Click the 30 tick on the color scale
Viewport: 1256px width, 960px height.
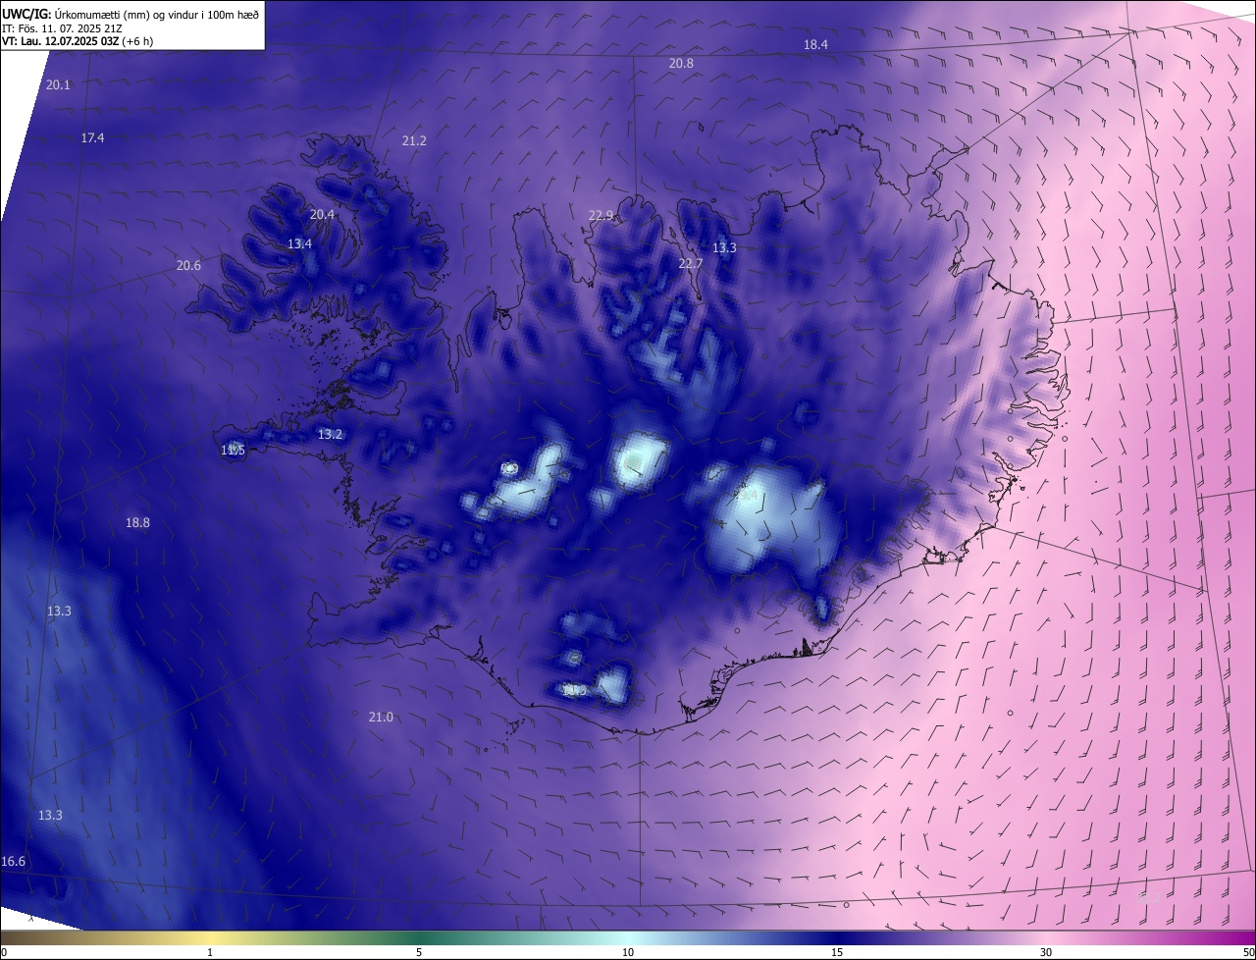click(1046, 952)
